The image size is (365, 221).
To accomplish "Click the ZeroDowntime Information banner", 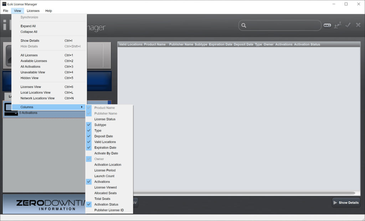I will [44, 204].
